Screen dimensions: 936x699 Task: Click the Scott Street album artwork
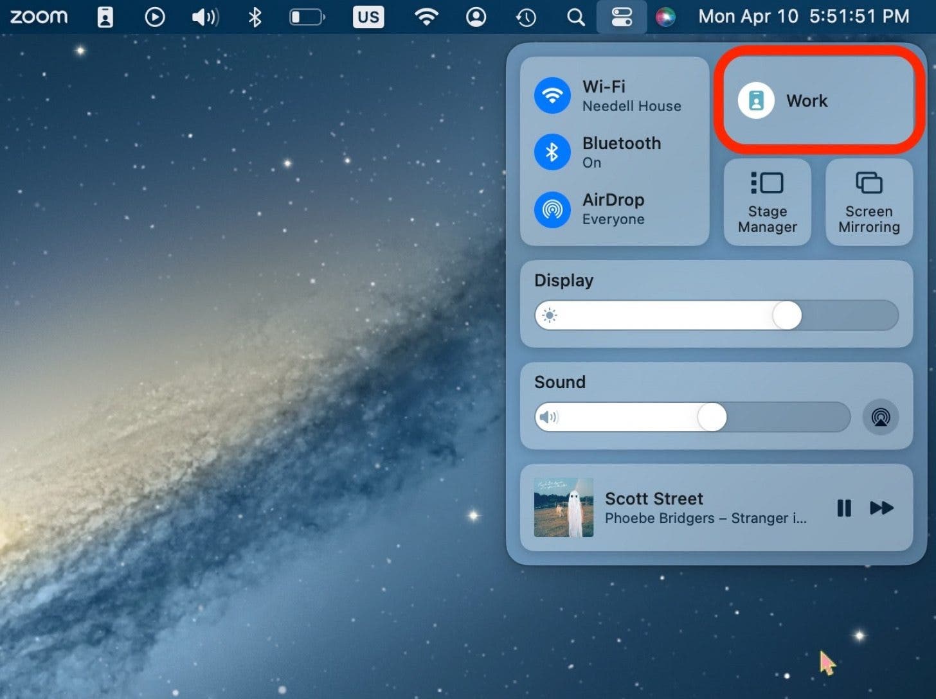click(564, 508)
